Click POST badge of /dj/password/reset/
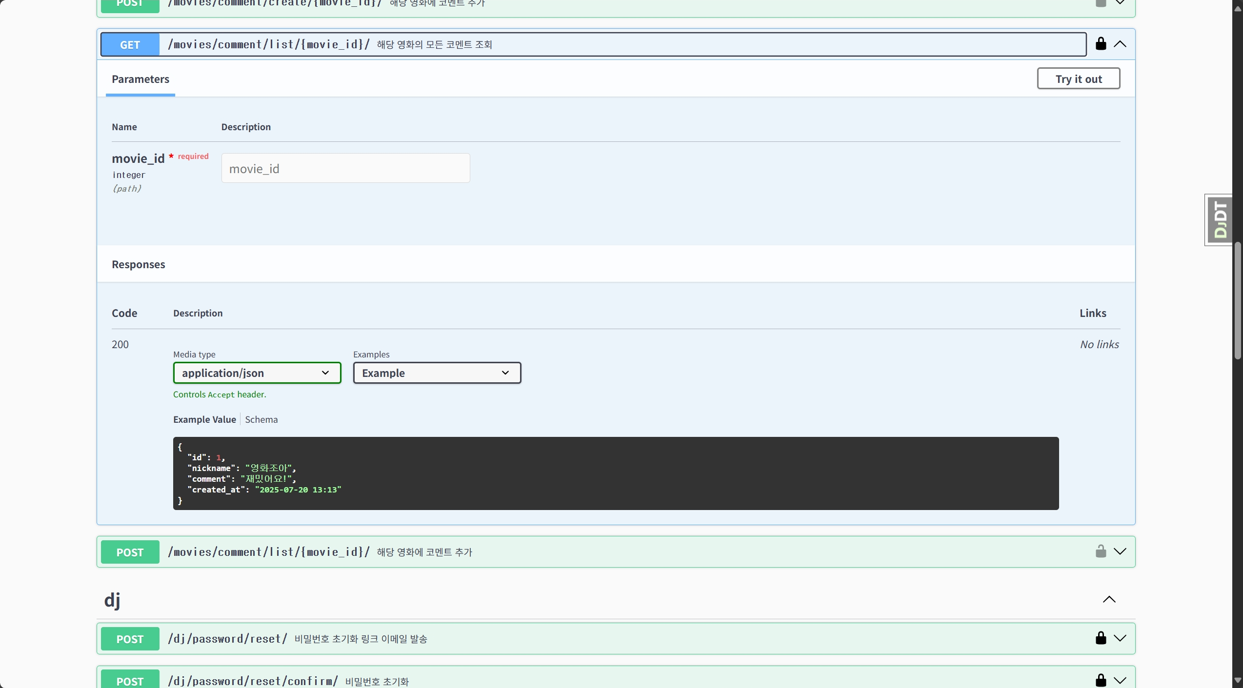 (x=130, y=639)
